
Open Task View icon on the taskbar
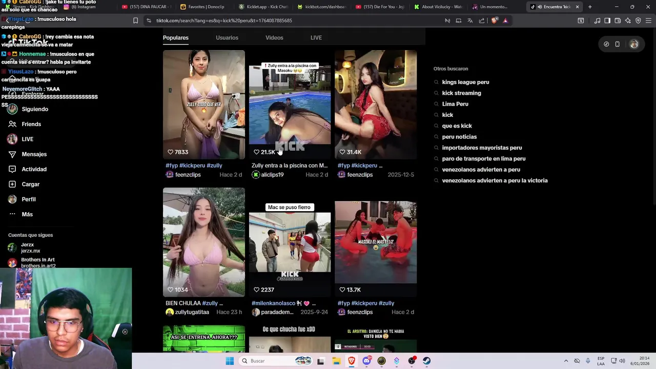[x=321, y=361]
